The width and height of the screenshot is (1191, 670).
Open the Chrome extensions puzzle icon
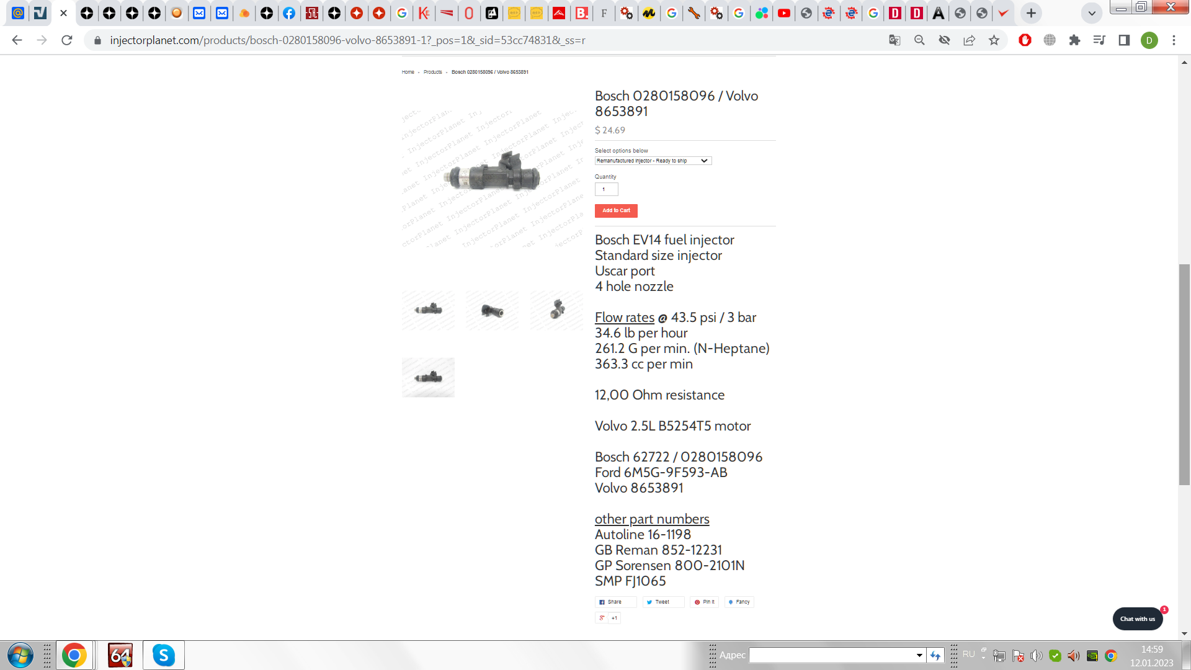click(x=1074, y=40)
